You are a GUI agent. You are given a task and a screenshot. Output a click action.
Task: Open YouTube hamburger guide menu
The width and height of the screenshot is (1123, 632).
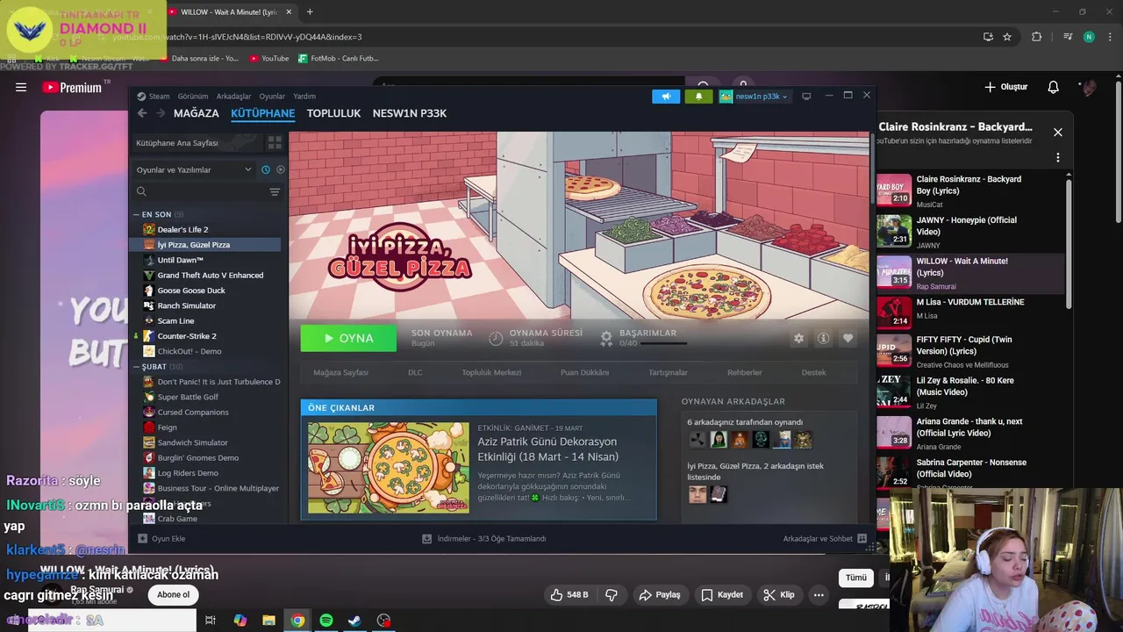[x=21, y=87]
